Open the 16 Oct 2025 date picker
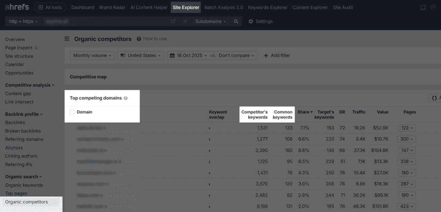 tap(189, 55)
